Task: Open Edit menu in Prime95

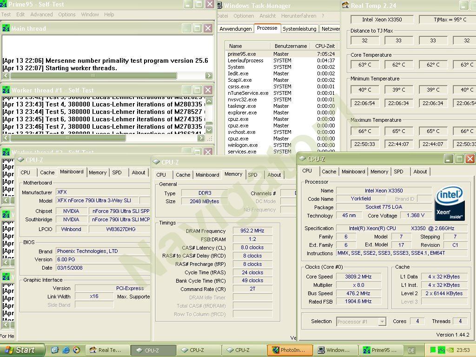Action: pyautogui.click(x=20, y=14)
